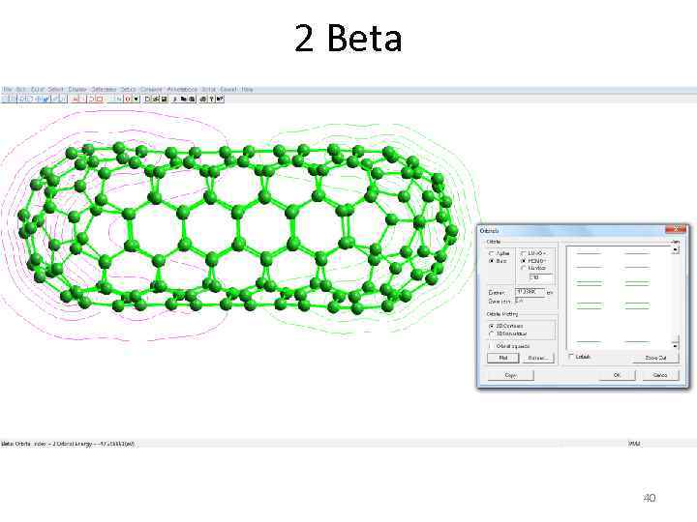697x522 pixels.
Task: Open the Select menu
Action: coord(55,89)
